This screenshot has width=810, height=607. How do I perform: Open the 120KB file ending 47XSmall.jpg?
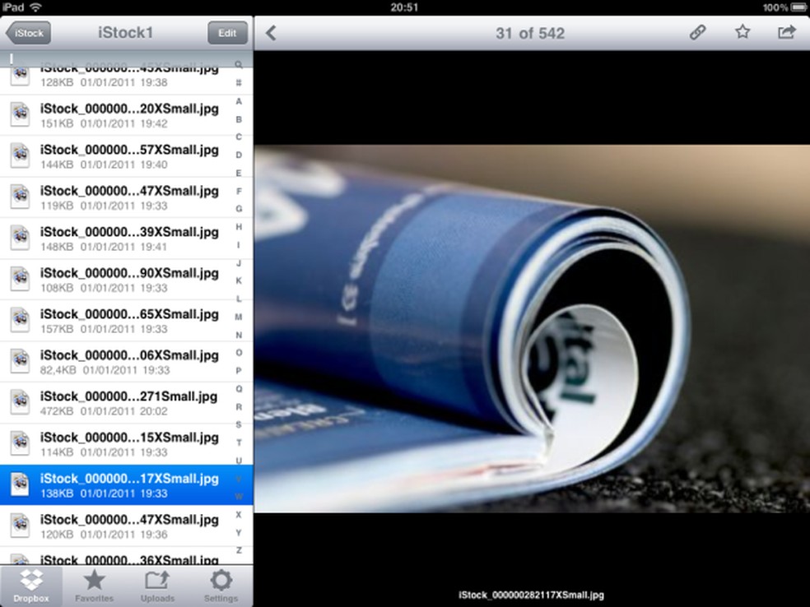click(127, 526)
